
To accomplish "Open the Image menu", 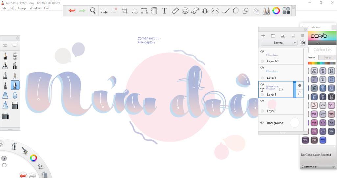I will pyautogui.click(x=22, y=8).
